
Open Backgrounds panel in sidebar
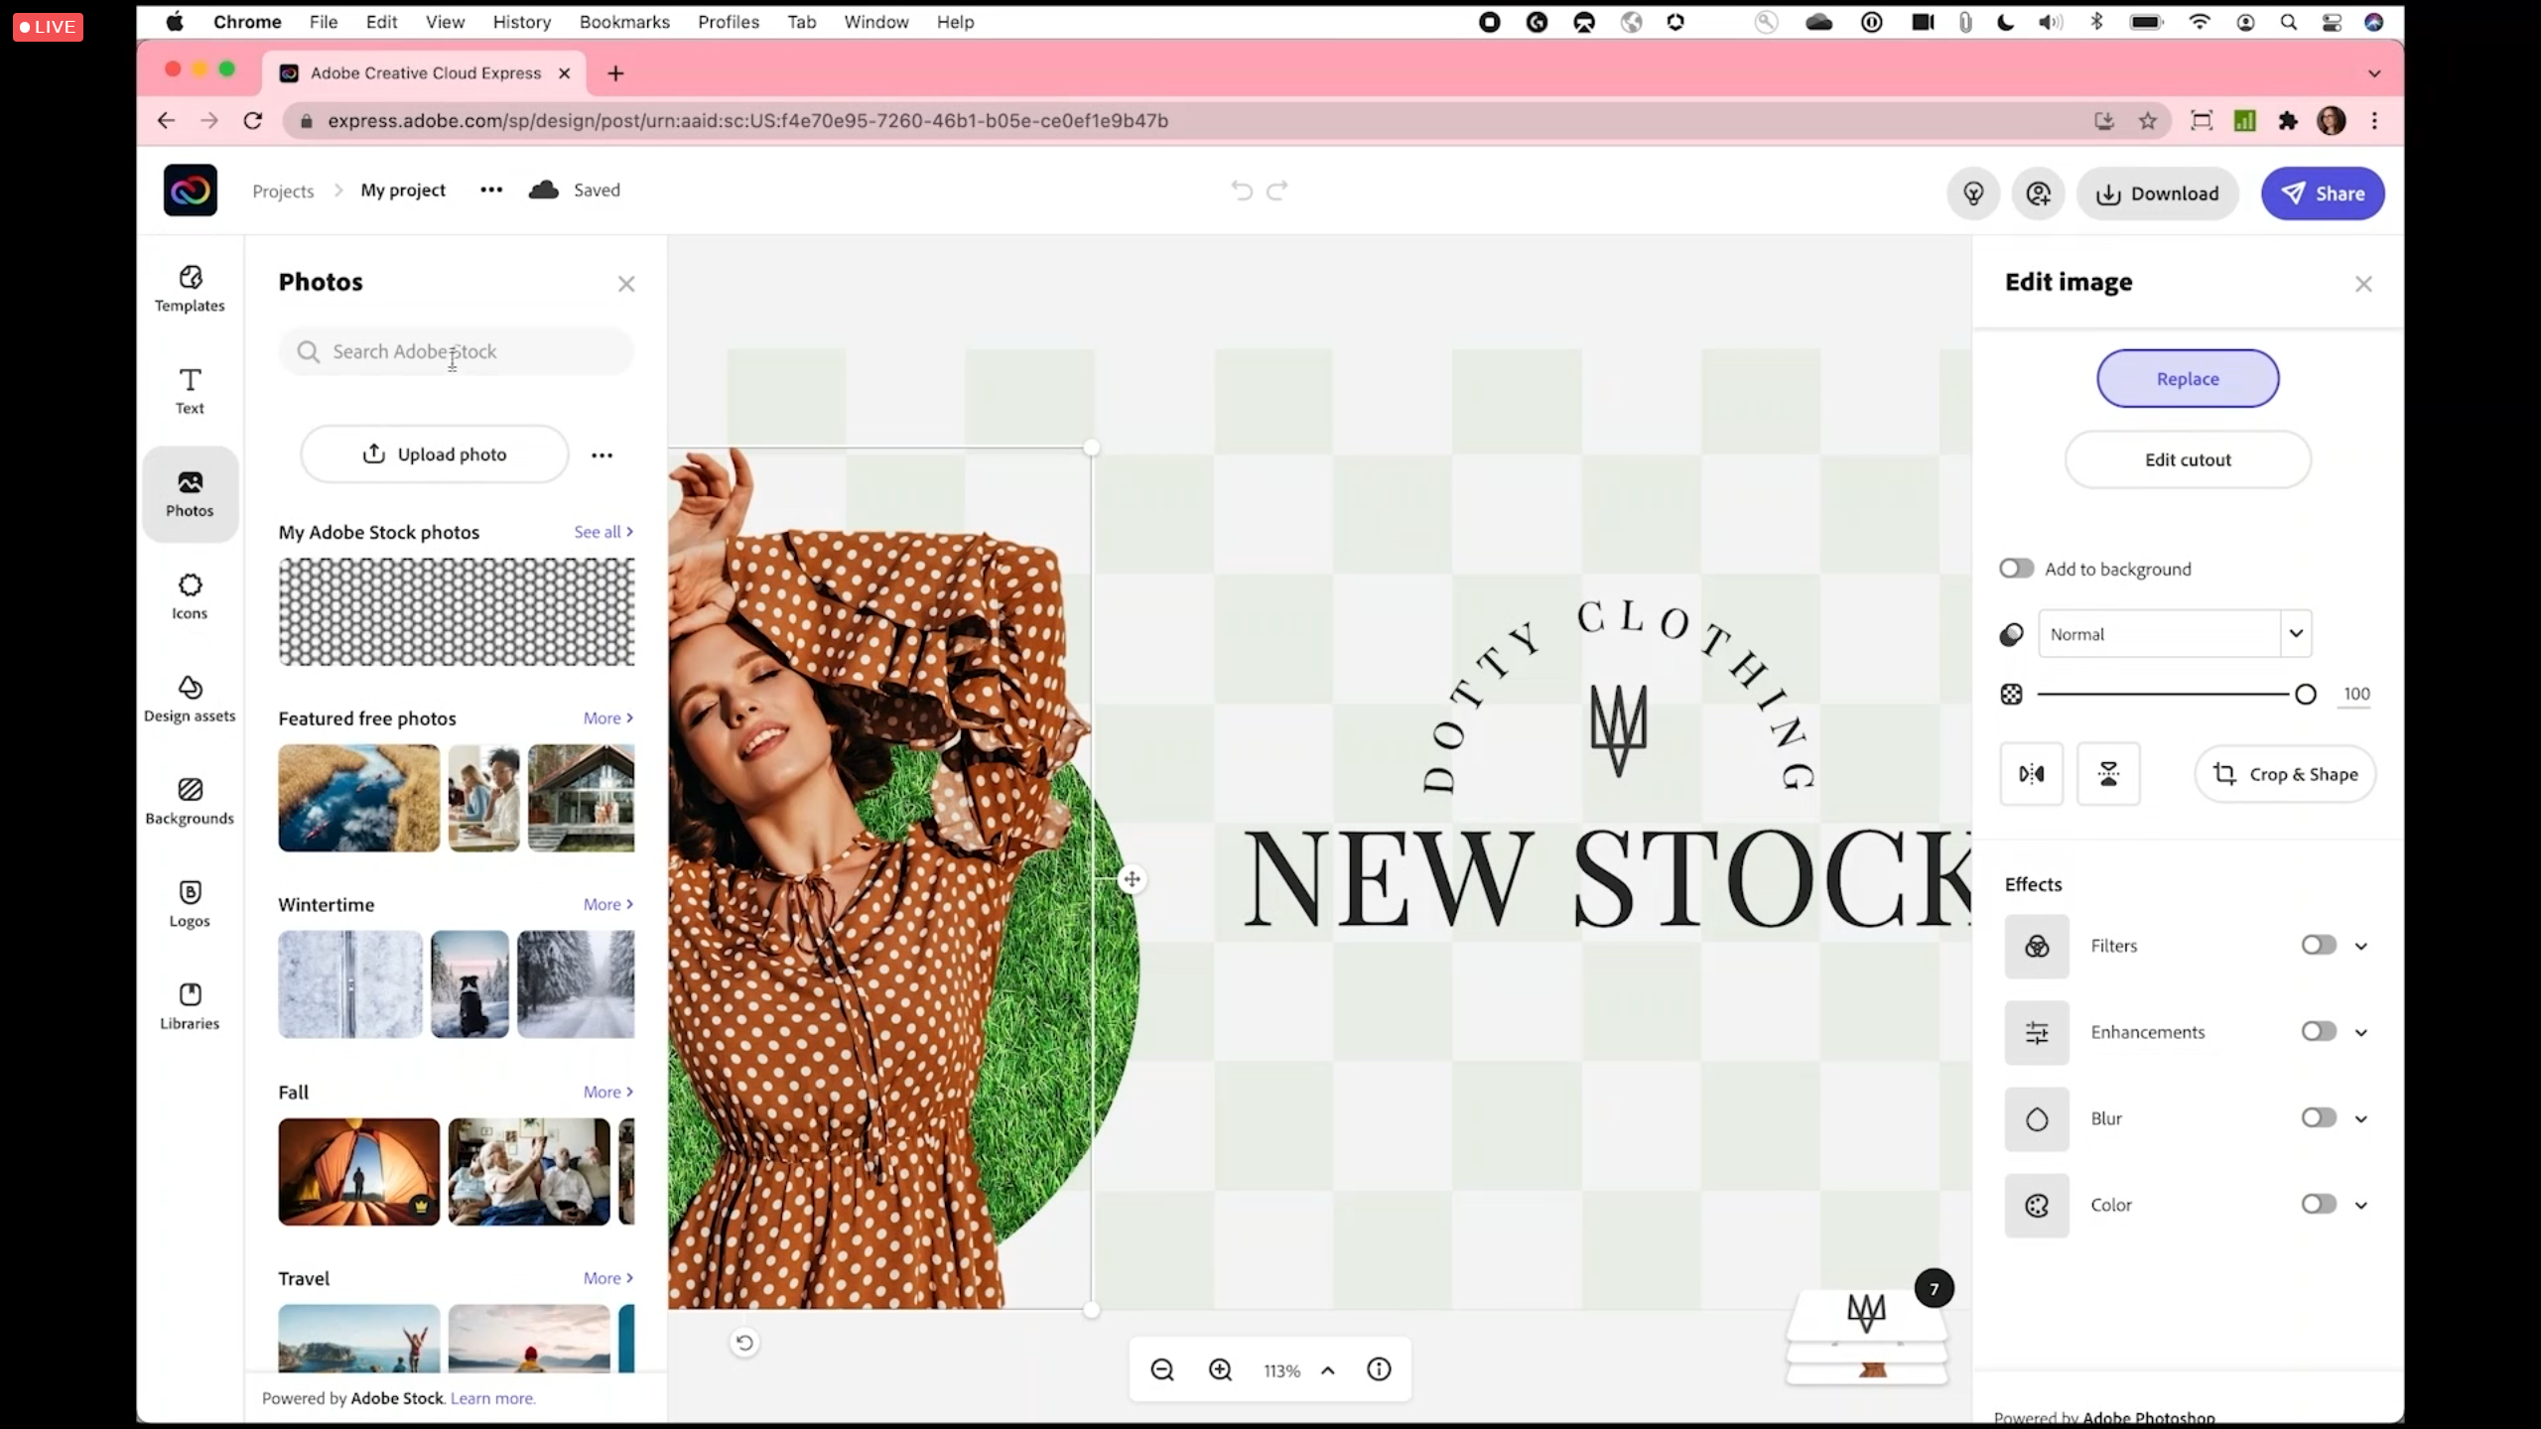[190, 801]
